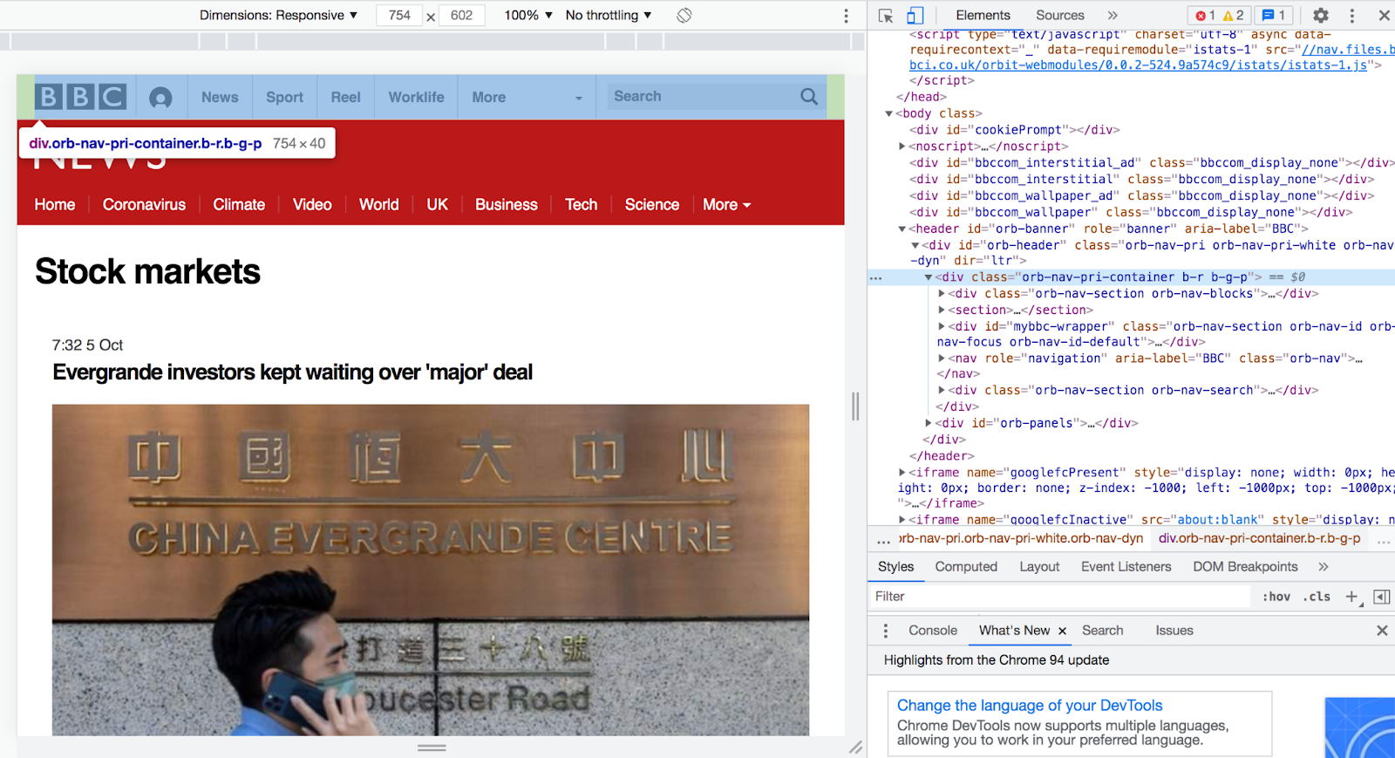This screenshot has width=1395, height=758.
Task: Close the DevTools panel
Action: [1384, 16]
